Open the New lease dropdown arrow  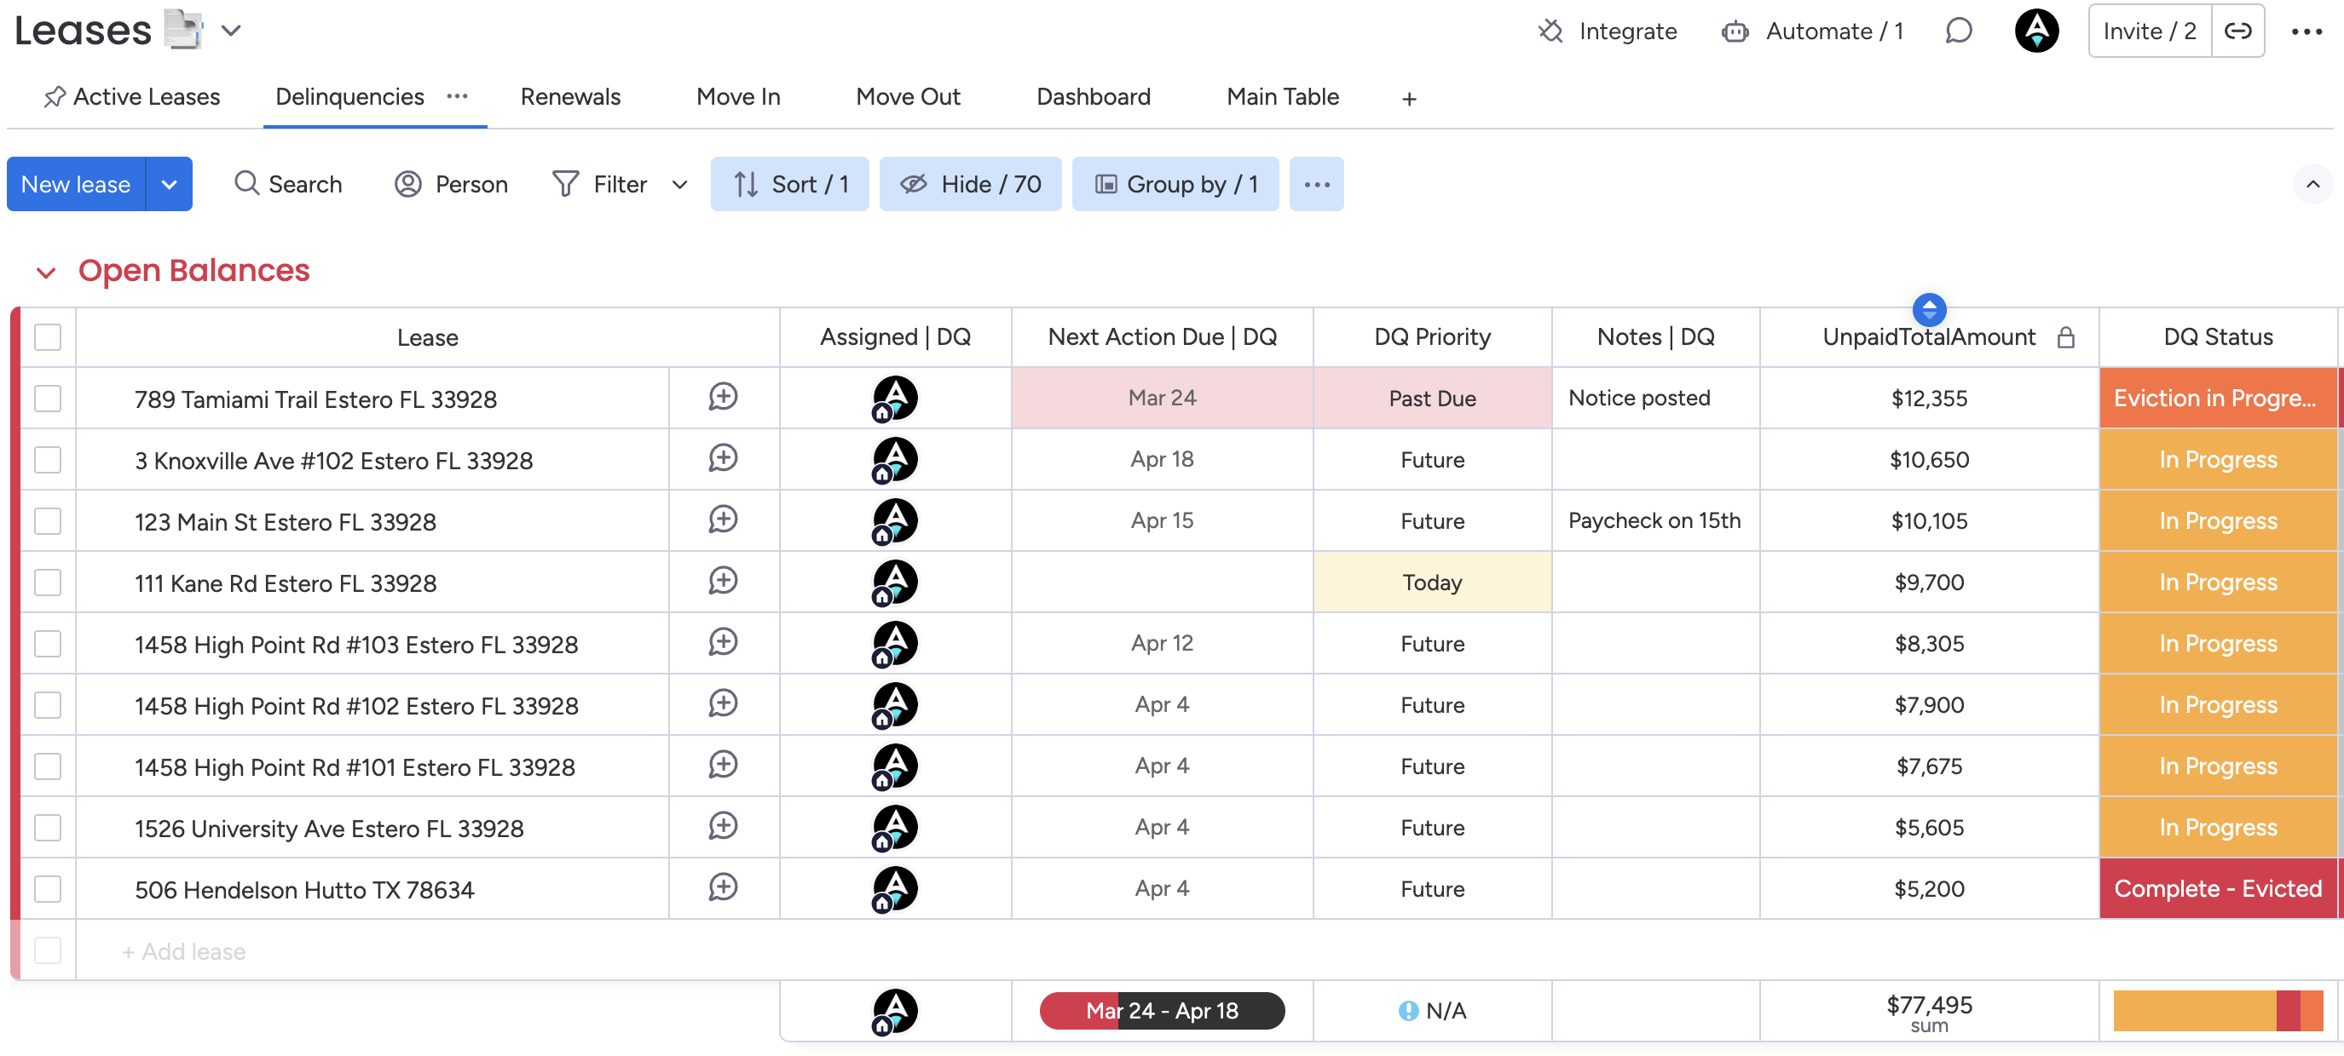tap(170, 185)
